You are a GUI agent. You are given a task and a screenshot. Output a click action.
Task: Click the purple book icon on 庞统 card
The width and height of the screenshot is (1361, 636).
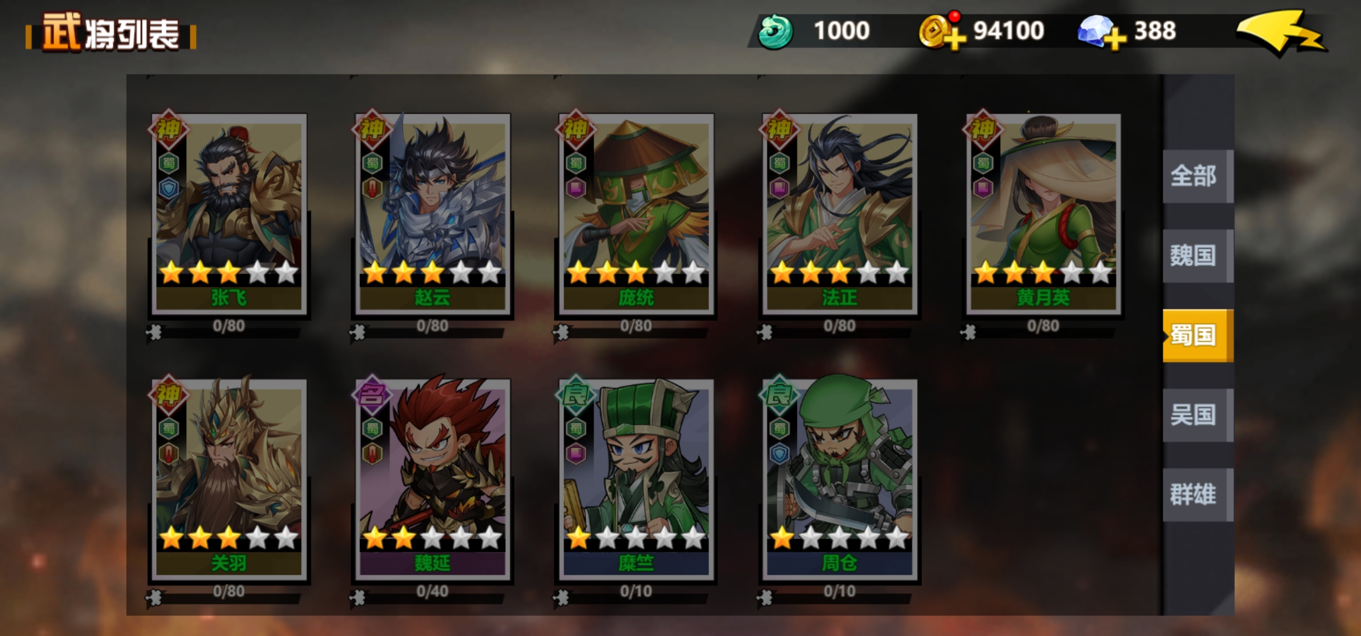[x=576, y=189]
